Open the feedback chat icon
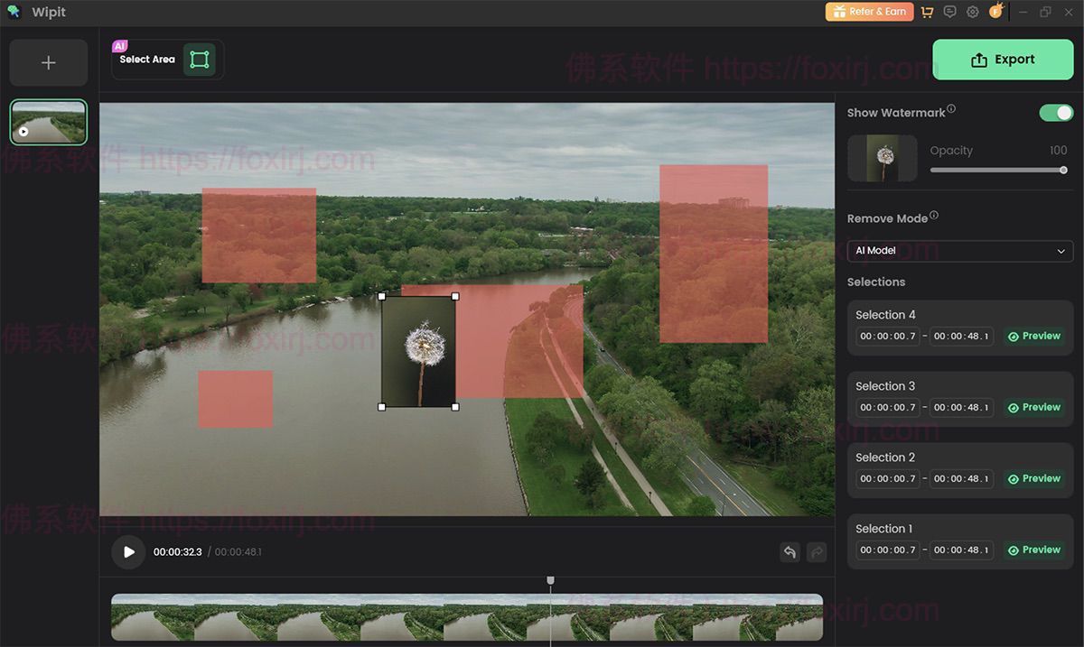 tap(949, 11)
